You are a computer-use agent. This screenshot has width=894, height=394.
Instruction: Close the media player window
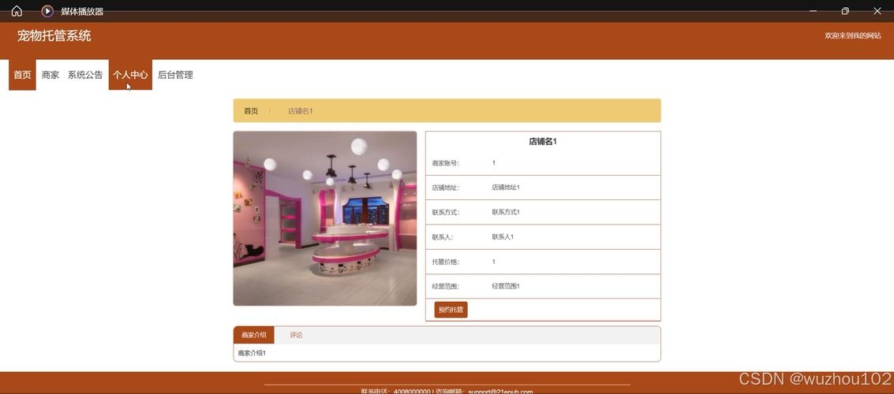point(877,11)
